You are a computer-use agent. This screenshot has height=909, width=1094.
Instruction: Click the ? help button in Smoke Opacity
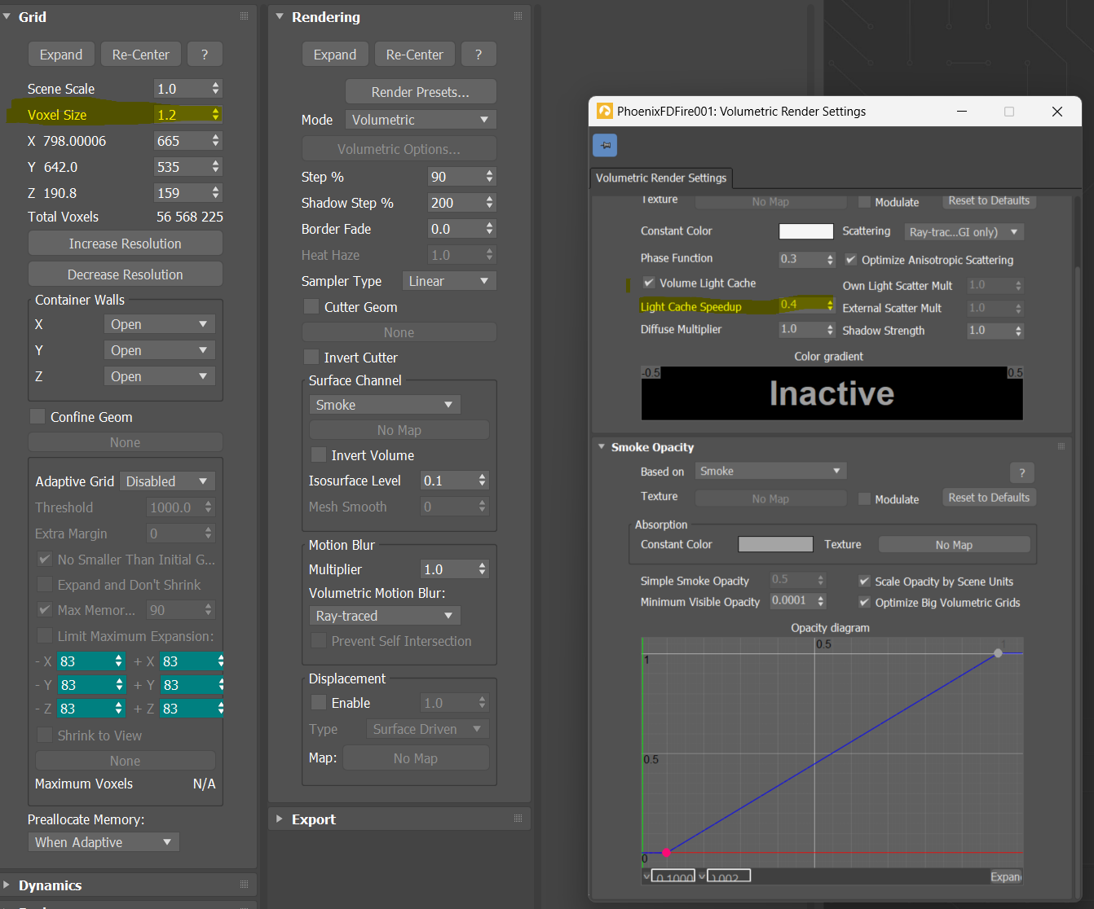tap(1021, 472)
